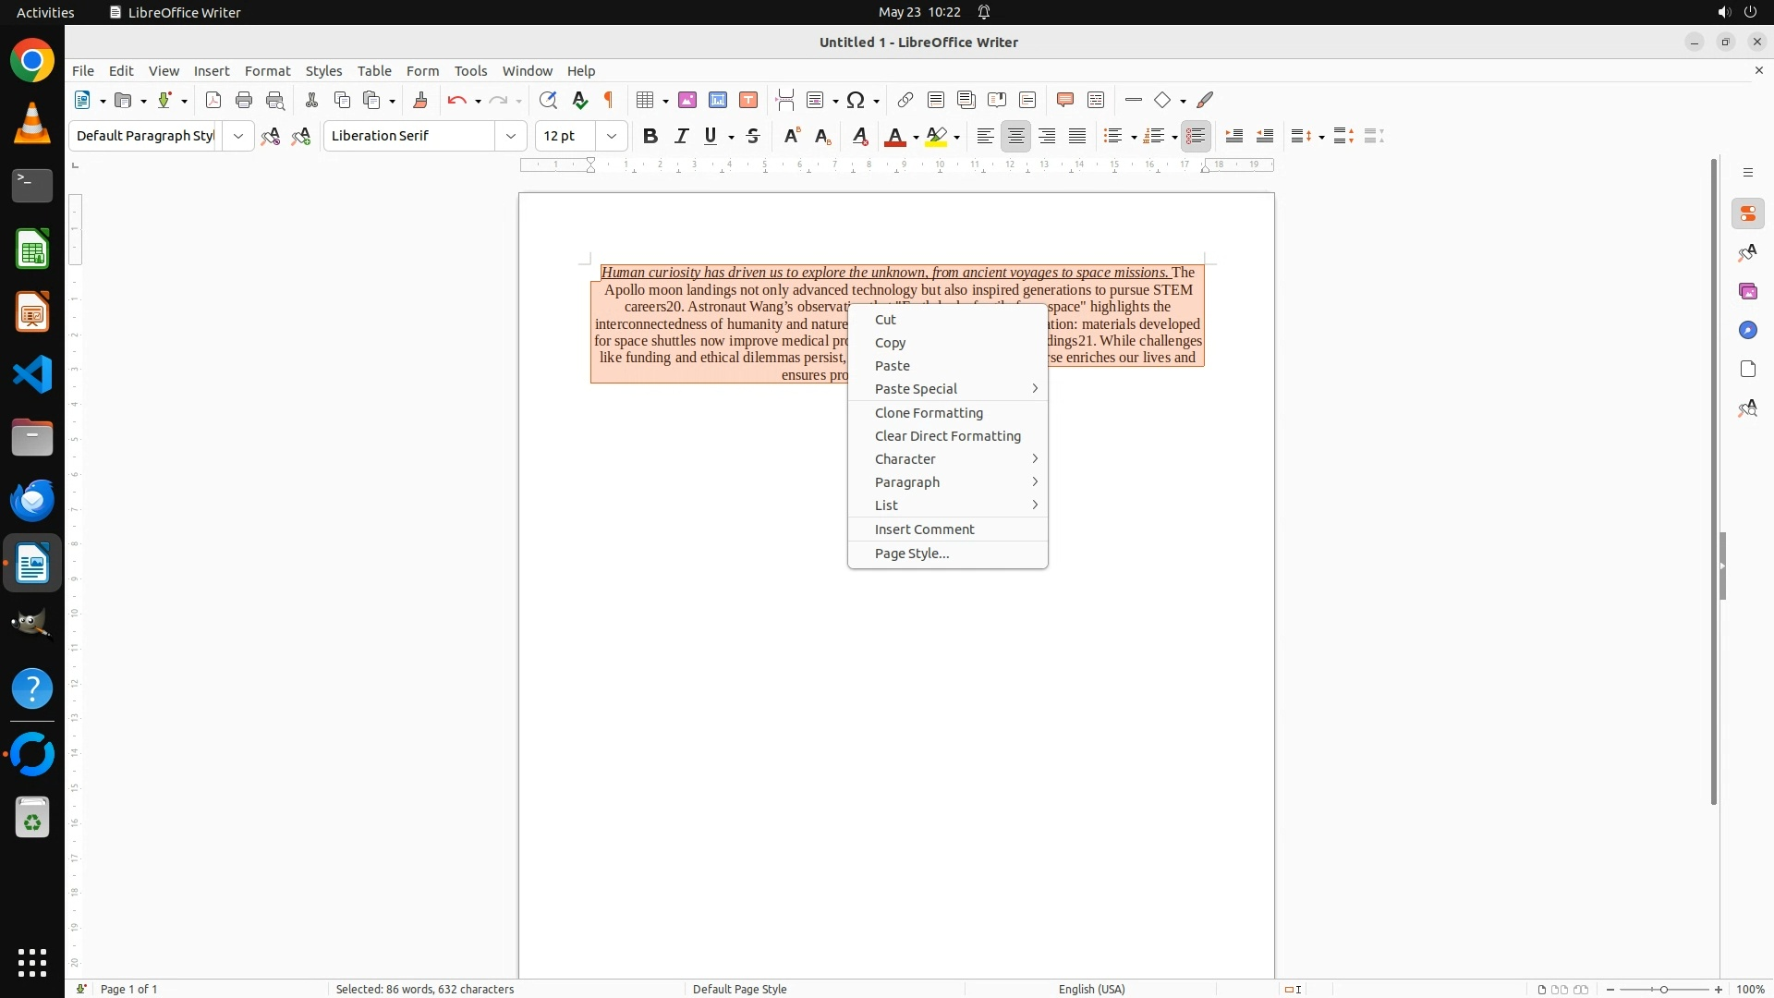The width and height of the screenshot is (1774, 998).
Task: Open the Gallery sidebar panel icon
Action: [1747, 291]
